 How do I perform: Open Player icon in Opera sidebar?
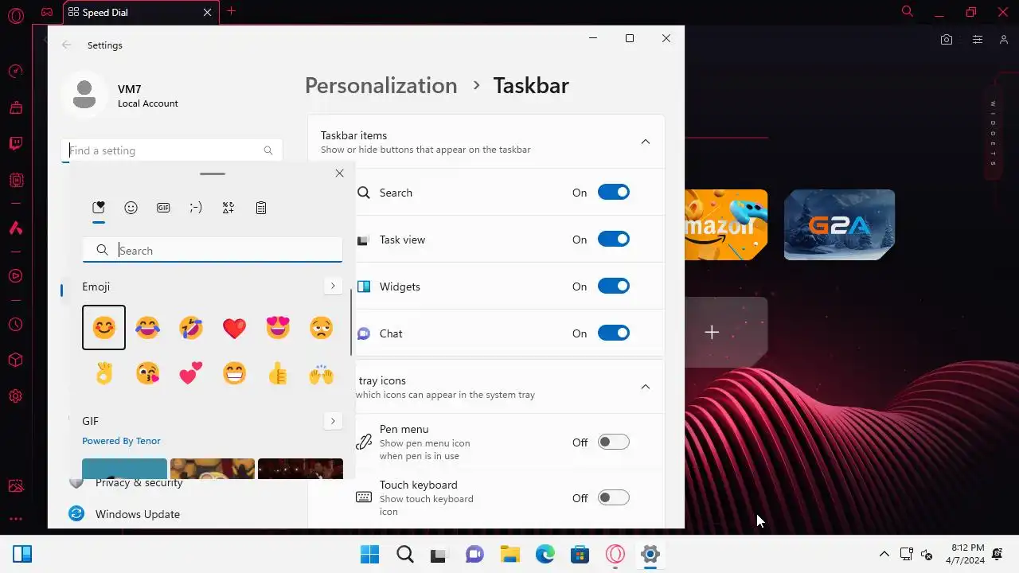click(x=15, y=276)
